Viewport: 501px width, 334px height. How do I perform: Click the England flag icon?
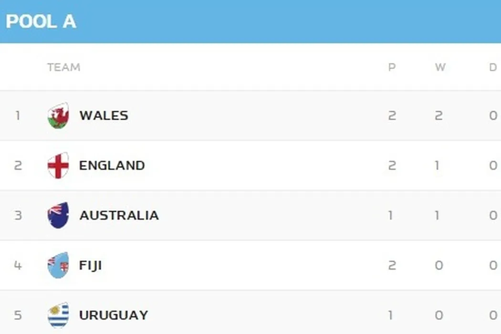tap(58, 166)
